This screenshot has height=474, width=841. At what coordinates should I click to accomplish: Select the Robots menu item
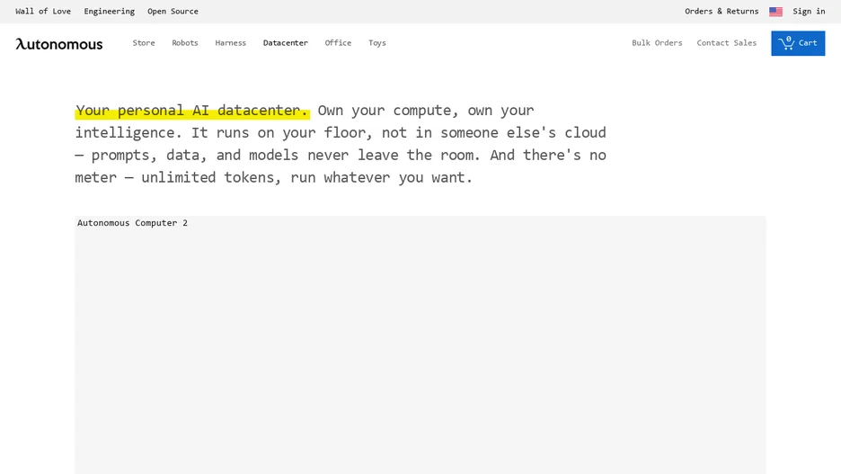(185, 43)
